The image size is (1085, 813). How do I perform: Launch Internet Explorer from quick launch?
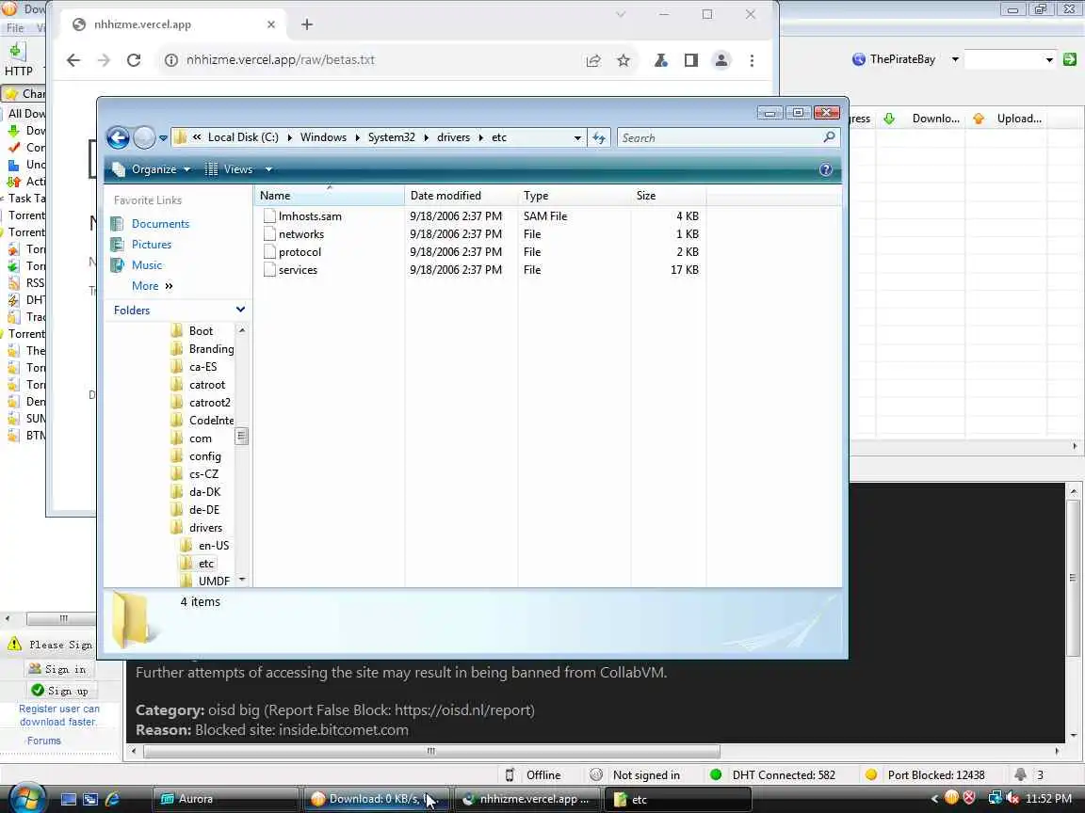112,799
